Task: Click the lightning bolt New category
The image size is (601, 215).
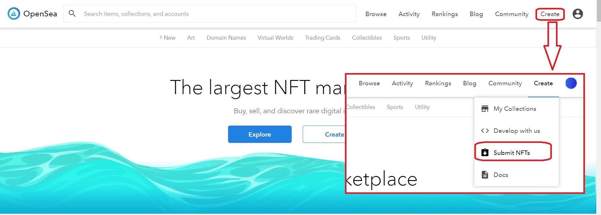Action: pos(167,38)
